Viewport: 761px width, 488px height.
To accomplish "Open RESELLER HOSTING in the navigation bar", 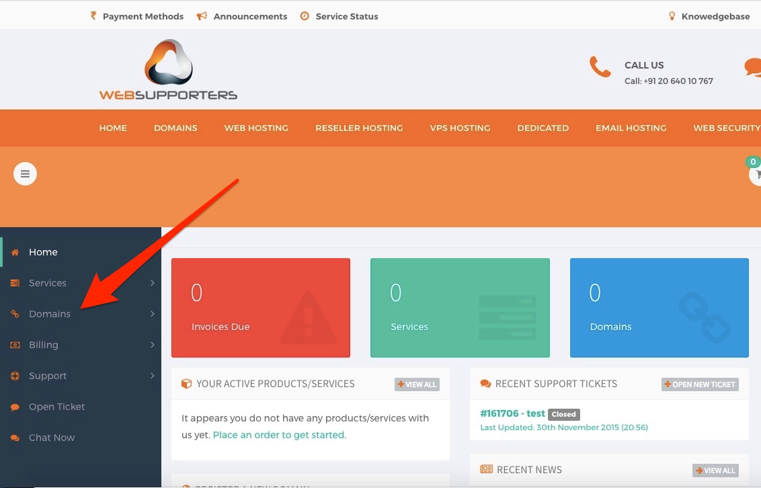I will 359,128.
